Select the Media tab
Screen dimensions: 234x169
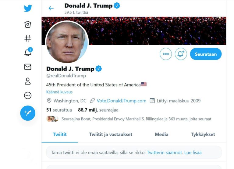(x=161, y=134)
